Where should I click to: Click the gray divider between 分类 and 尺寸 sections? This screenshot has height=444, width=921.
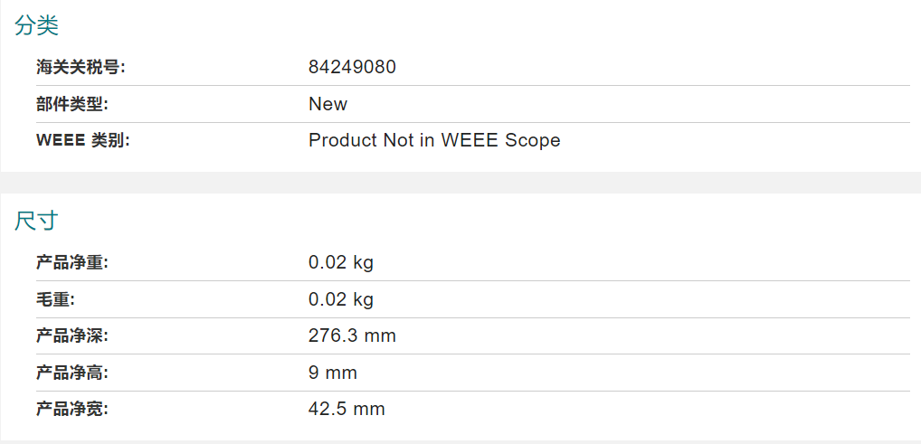(x=460, y=183)
